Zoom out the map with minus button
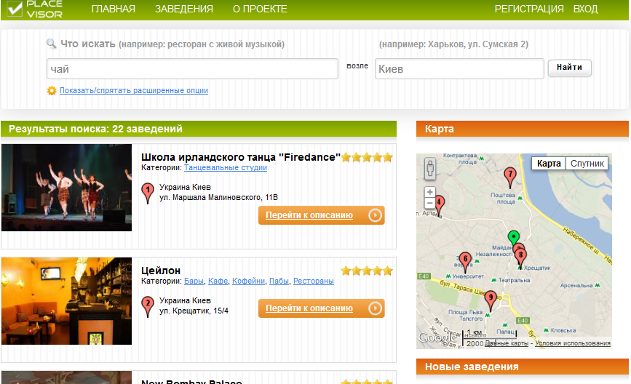631x384 pixels. 430,203
